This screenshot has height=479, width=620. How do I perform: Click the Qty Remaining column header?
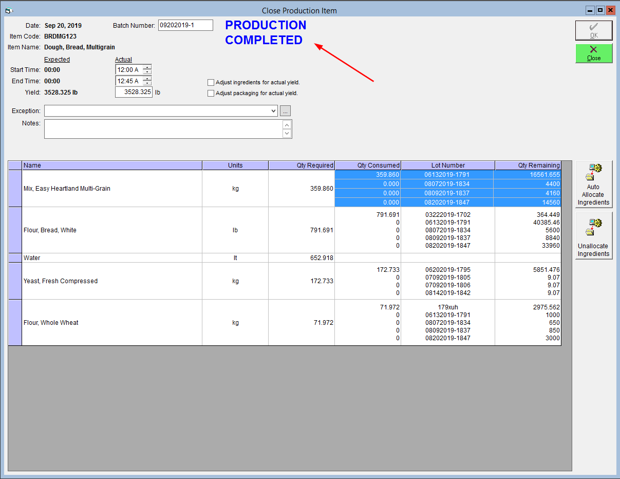(528, 165)
